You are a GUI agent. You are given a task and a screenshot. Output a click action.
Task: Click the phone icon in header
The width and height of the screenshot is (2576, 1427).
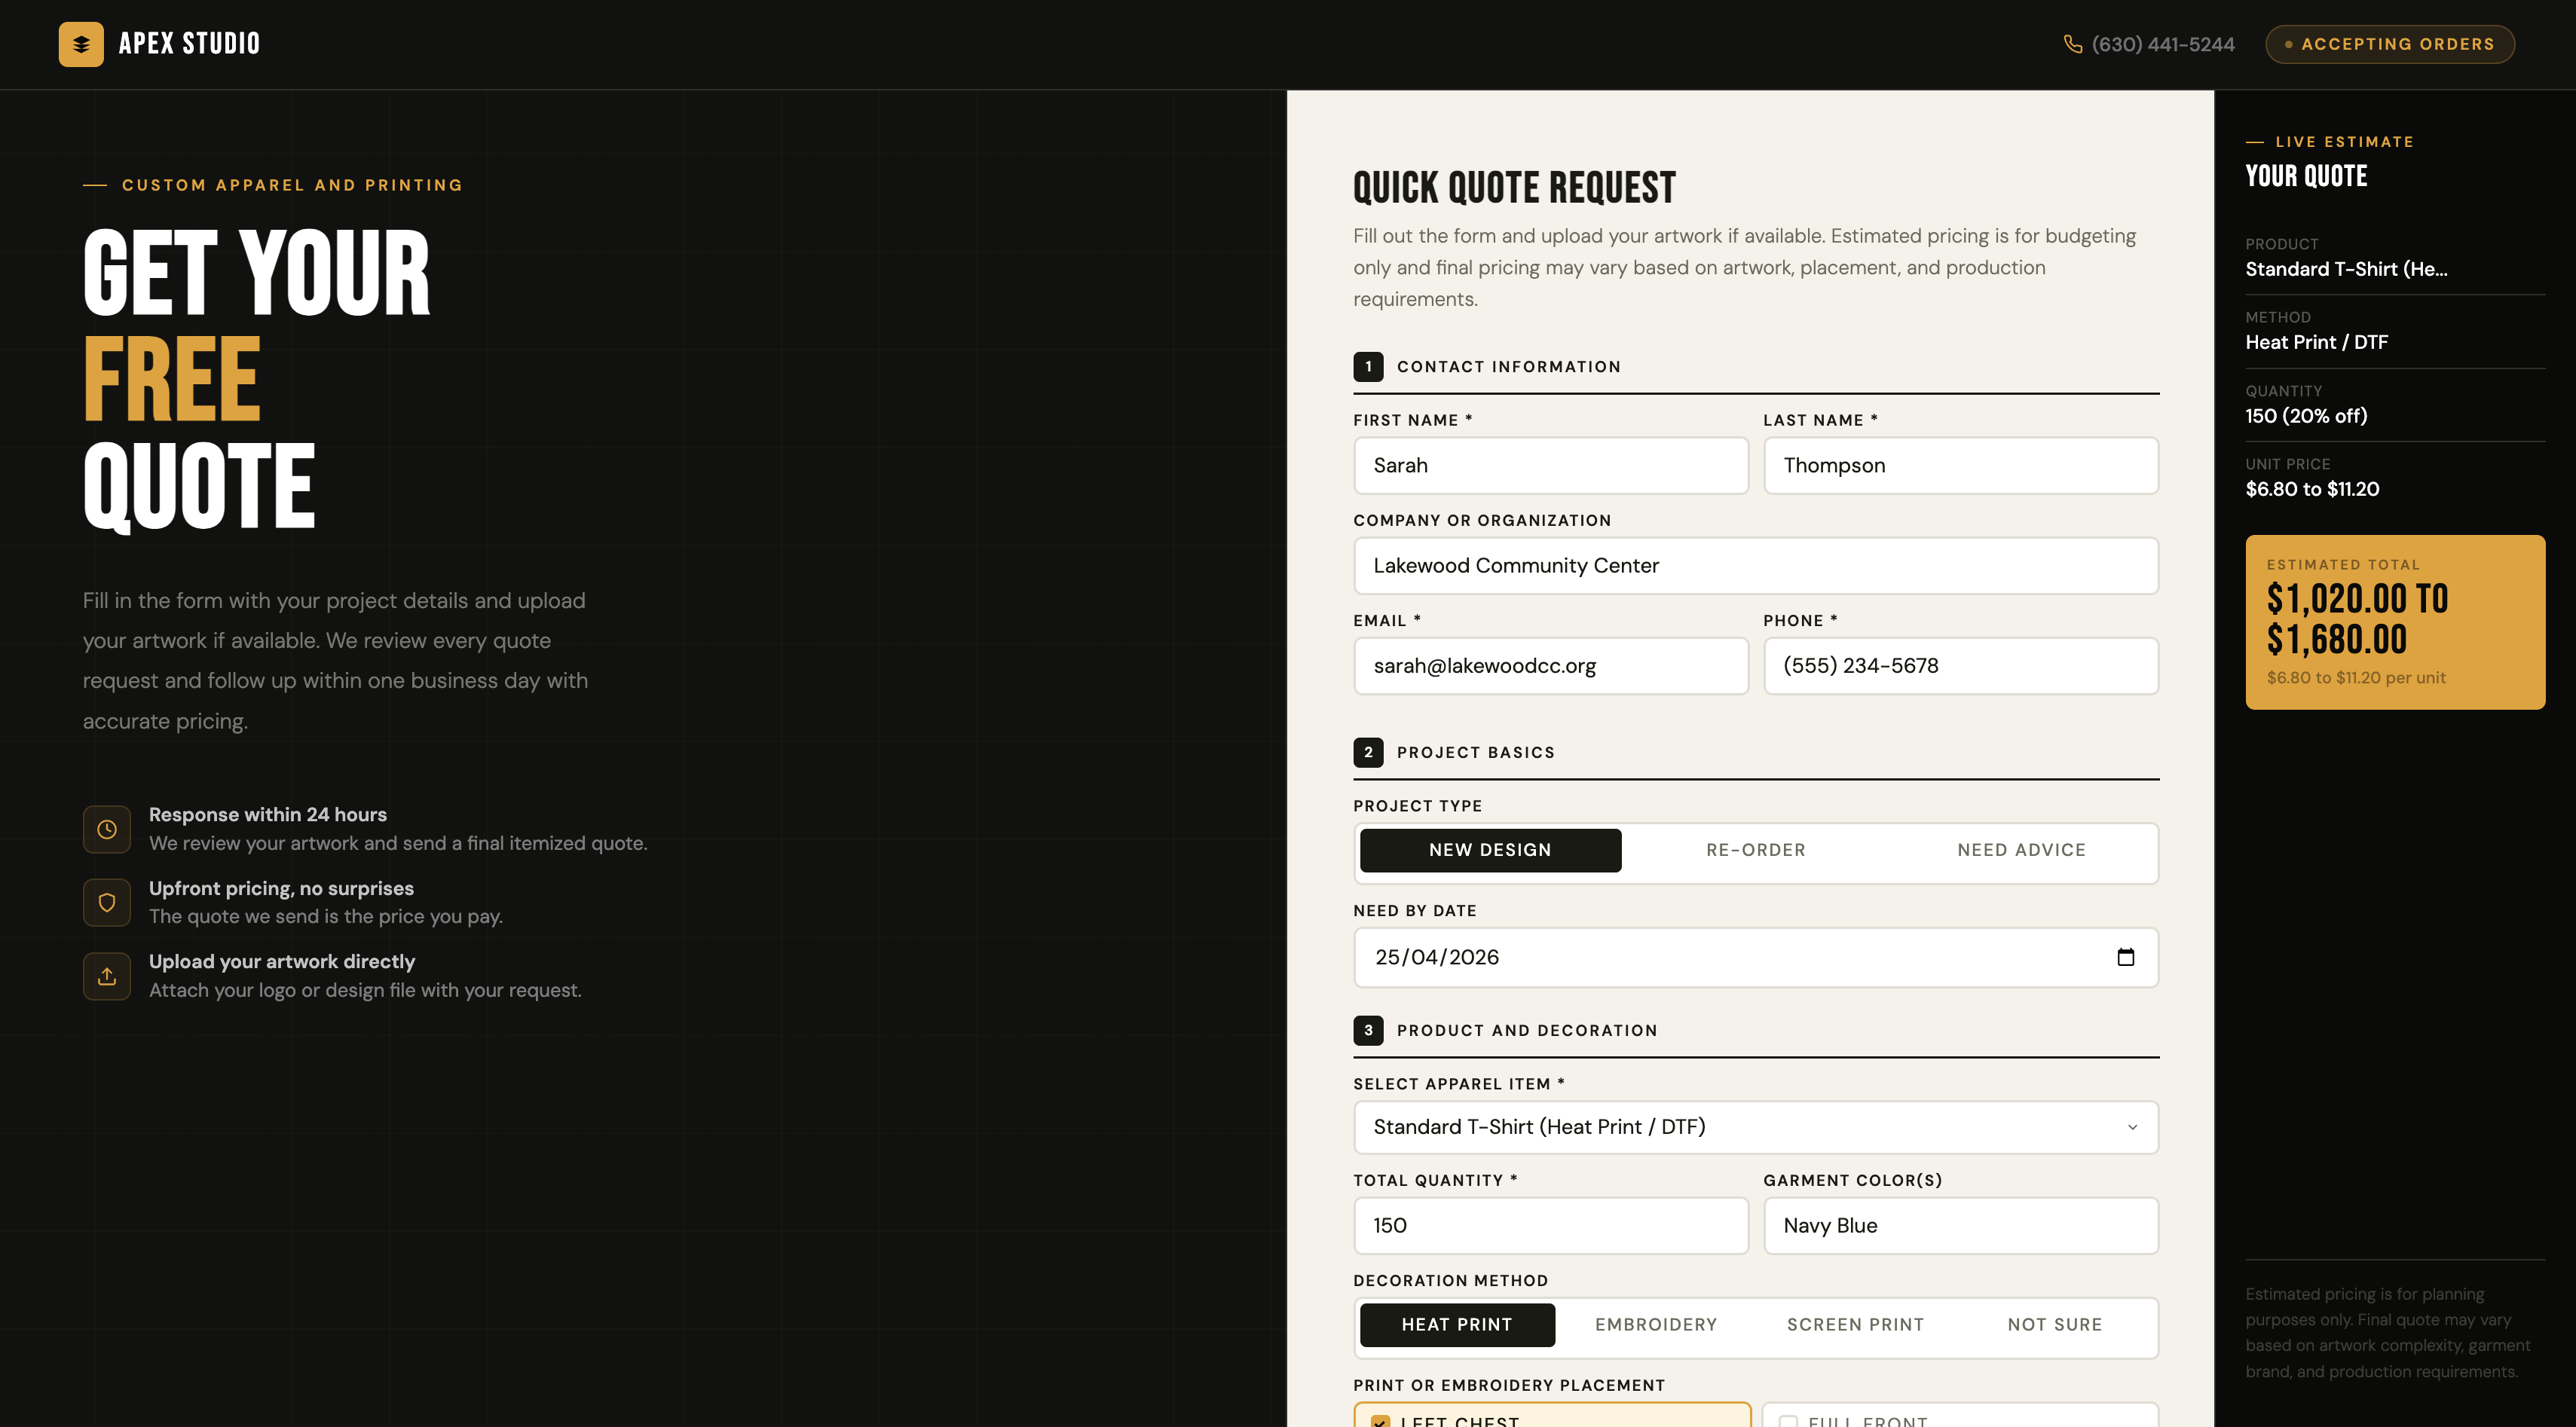[x=2072, y=44]
